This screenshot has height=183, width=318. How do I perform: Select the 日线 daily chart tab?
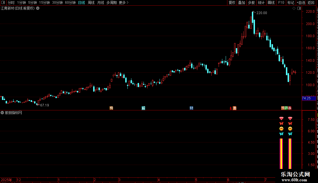[x=82, y=3]
